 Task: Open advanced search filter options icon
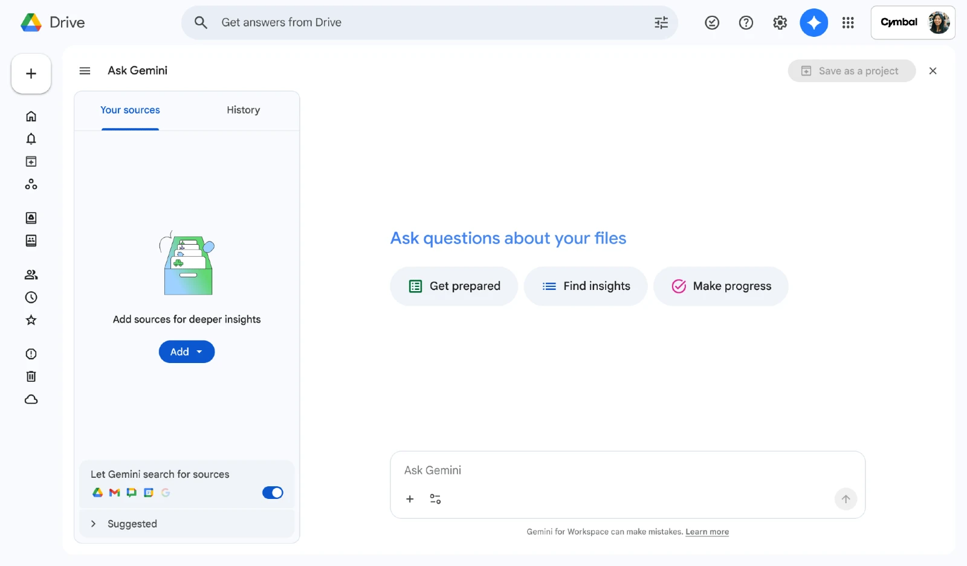[x=661, y=23]
